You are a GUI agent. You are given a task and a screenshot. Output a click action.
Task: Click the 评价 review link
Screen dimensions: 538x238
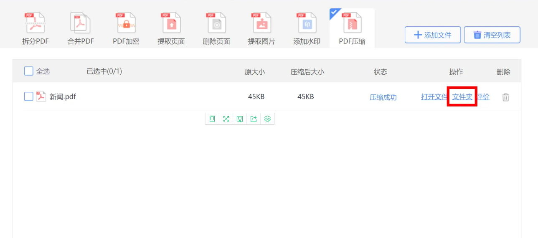[x=484, y=97]
